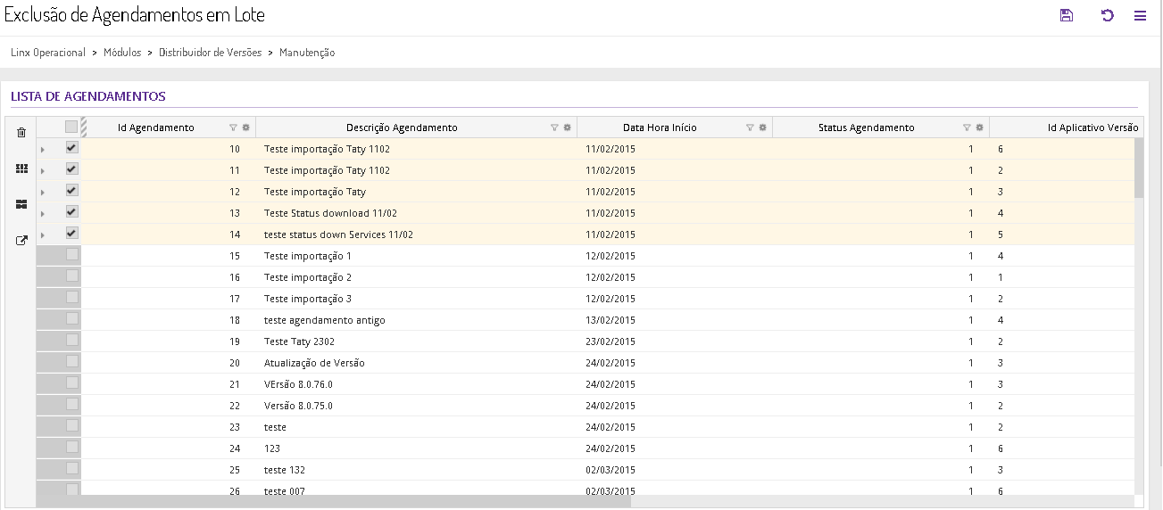Check the row for Teste importação 1
This screenshot has height=510, width=1163.
[x=72, y=255]
